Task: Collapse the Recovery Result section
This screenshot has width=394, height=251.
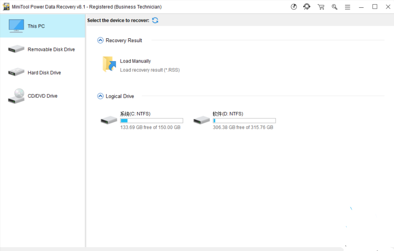Action: [x=100, y=40]
